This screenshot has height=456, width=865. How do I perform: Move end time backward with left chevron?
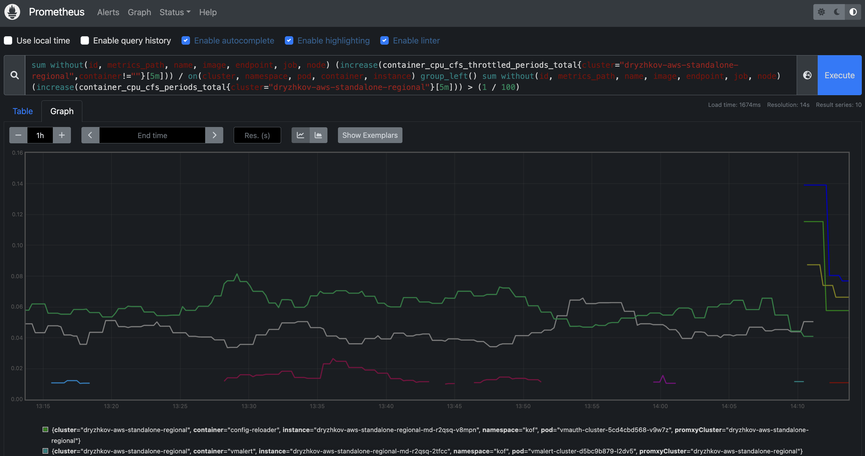click(90, 135)
